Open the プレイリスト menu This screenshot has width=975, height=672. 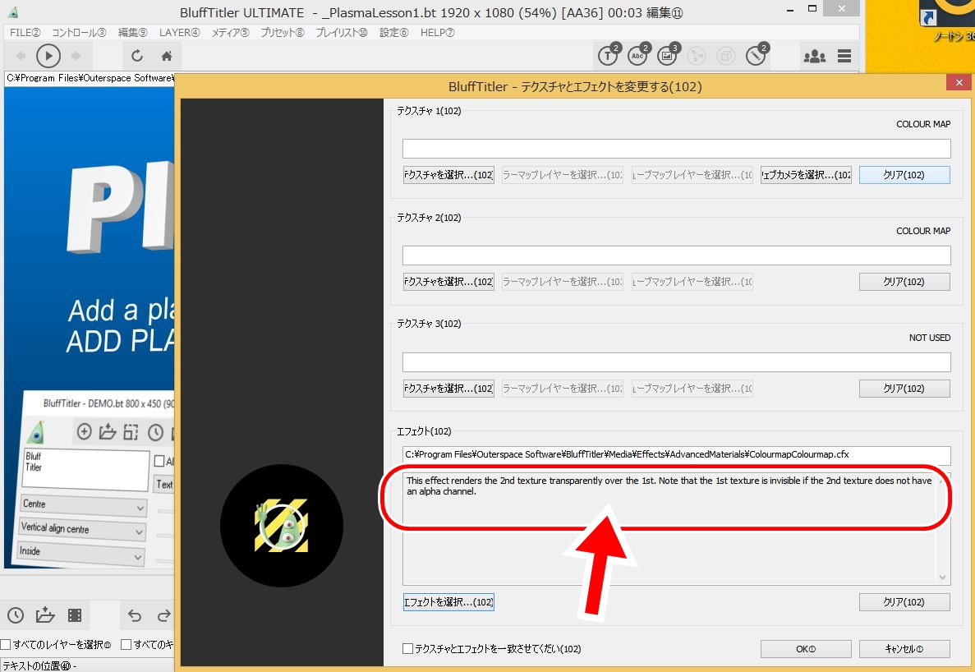[x=342, y=32]
